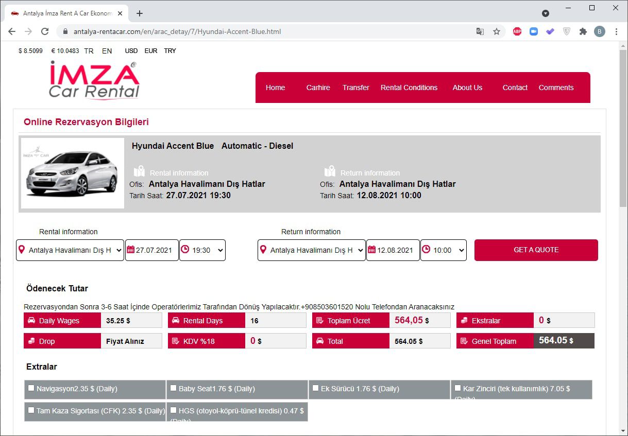Viewport: 628px width, 436px height.
Task: Select USD currency
Action: (131, 51)
